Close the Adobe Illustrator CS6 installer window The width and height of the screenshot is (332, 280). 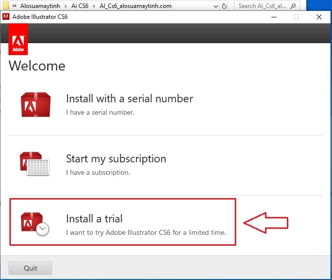click(x=319, y=17)
